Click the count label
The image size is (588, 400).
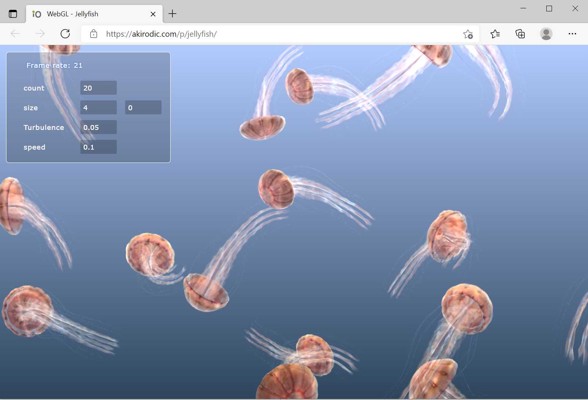(34, 88)
